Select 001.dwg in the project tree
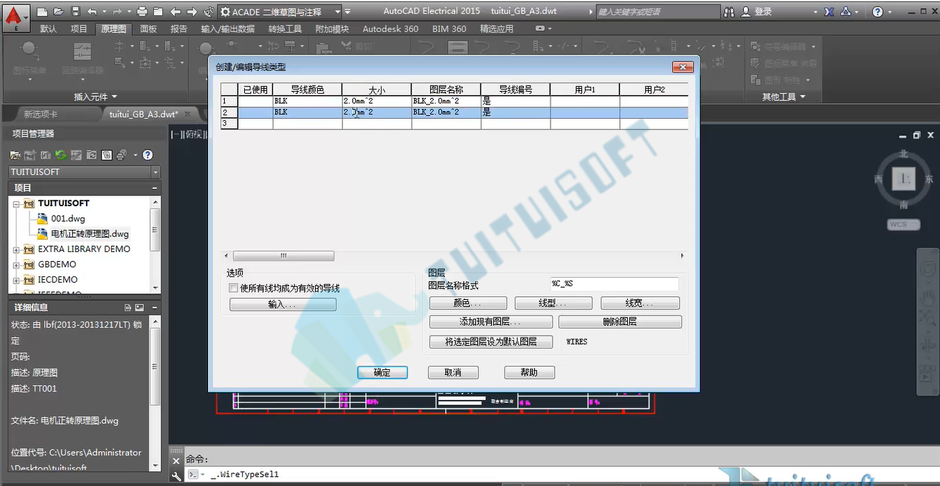The image size is (940, 486). click(68, 218)
